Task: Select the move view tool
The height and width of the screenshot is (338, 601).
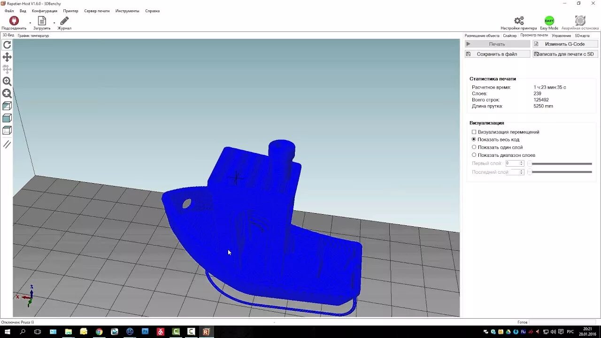Action: [x=7, y=57]
